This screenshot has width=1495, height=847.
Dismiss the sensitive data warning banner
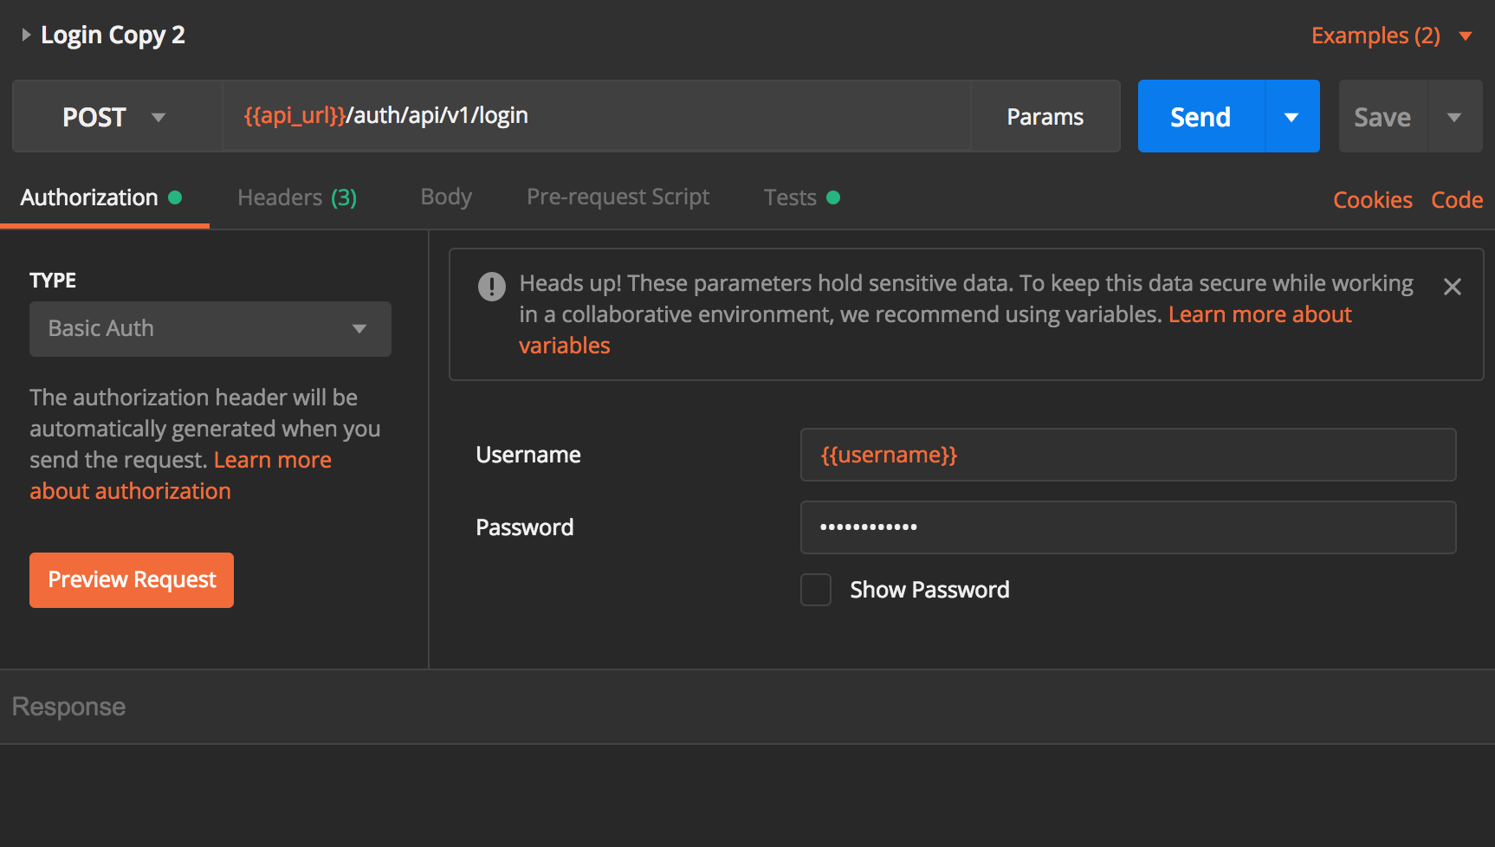pyautogui.click(x=1453, y=286)
